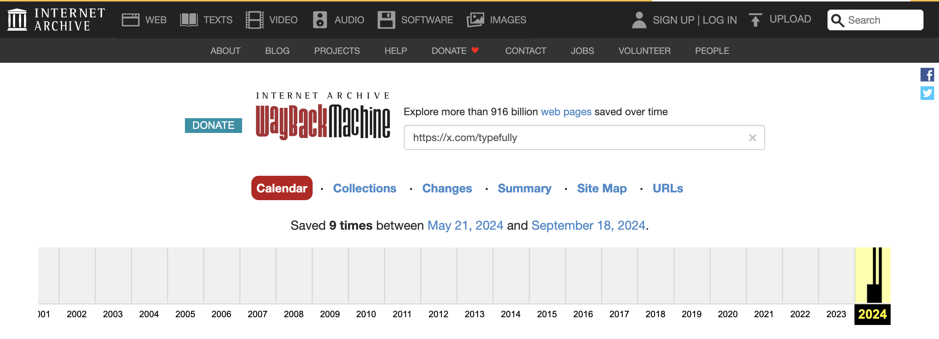939x339 pixels.
Task: Open the IMAGES section
Action: [x=508, y=20]
